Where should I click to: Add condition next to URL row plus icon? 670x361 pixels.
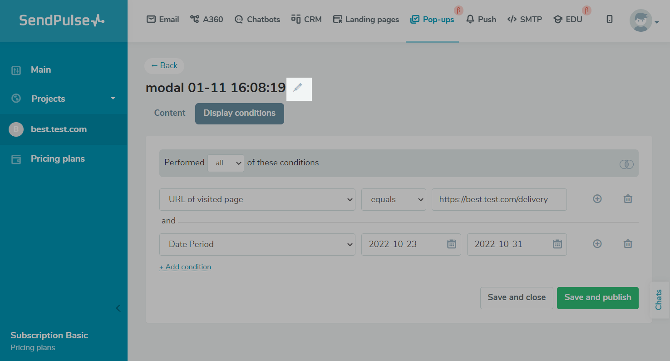597,199
